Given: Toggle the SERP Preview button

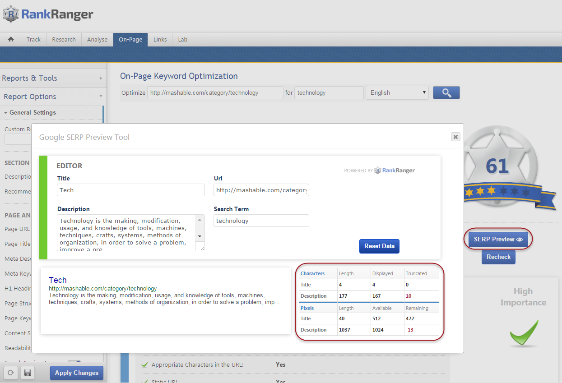Looking at the screenshot, I should [498, 239].
